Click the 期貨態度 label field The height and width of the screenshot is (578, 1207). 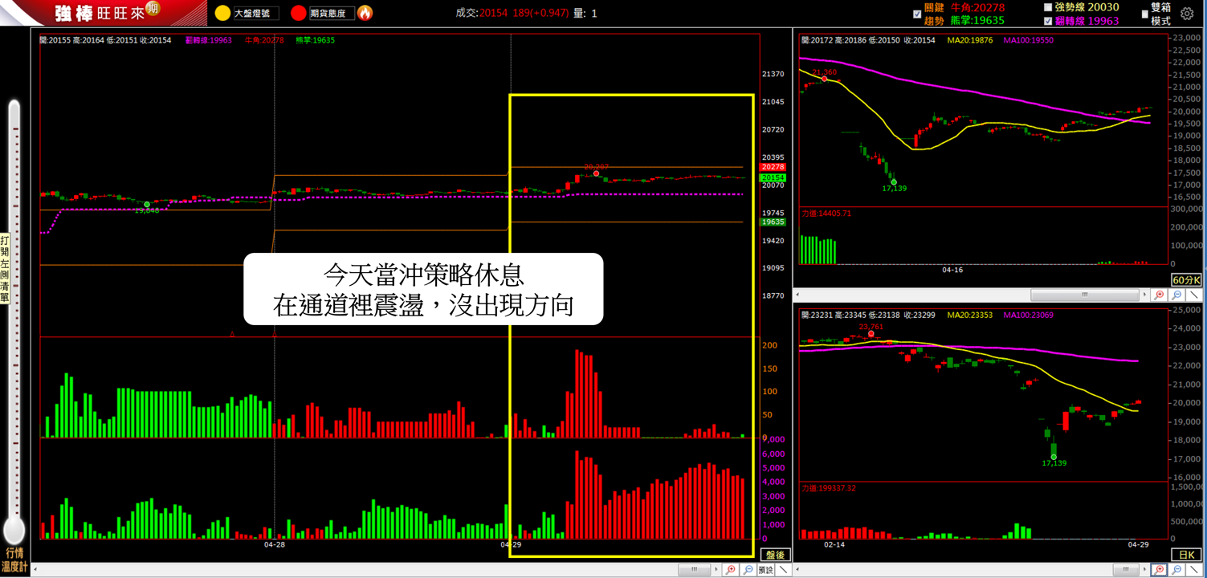[332, 13]
